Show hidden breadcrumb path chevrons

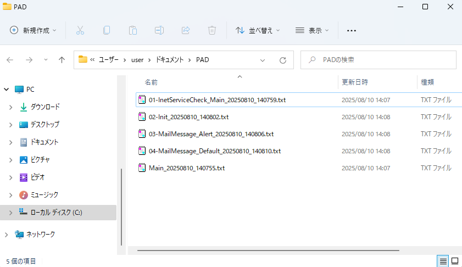click(92, 60)
